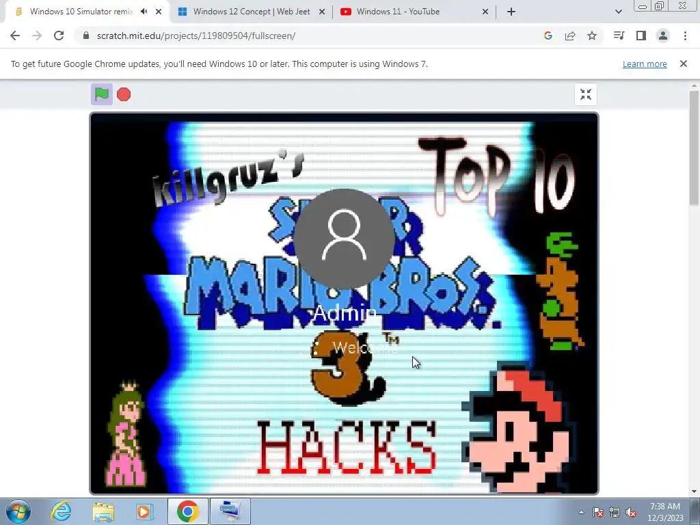View site info lock icon
The image size is (700, 525).
click(86, 36)
